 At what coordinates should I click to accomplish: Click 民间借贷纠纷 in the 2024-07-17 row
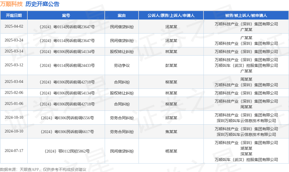(122, 151)
